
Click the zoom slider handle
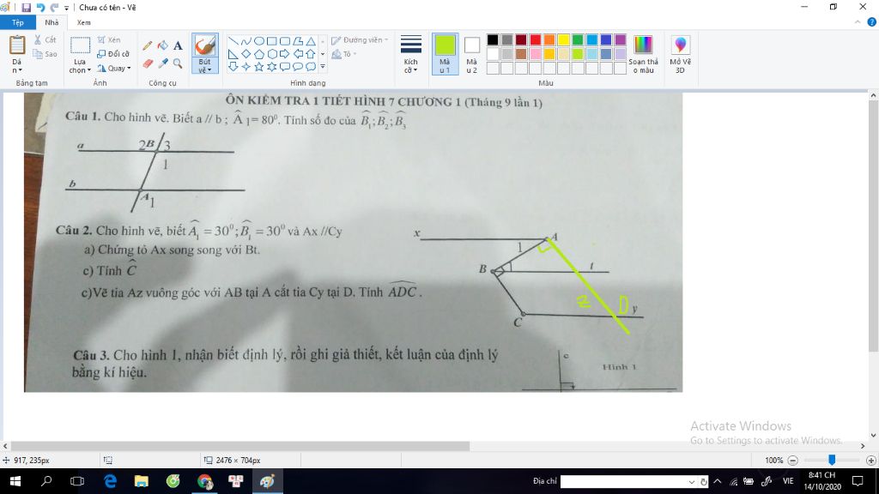[x=832, y=460]
